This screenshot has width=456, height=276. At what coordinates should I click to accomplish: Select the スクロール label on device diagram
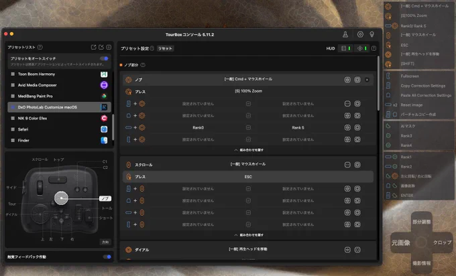[40, 159]
